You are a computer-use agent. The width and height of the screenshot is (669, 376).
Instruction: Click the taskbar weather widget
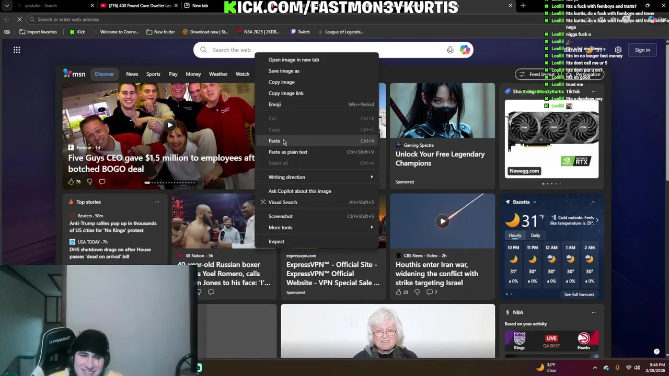(x=547, y=367)
